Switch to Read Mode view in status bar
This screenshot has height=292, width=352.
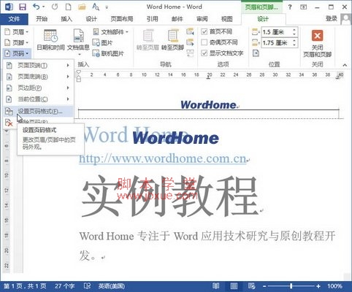tap(215, 286)
